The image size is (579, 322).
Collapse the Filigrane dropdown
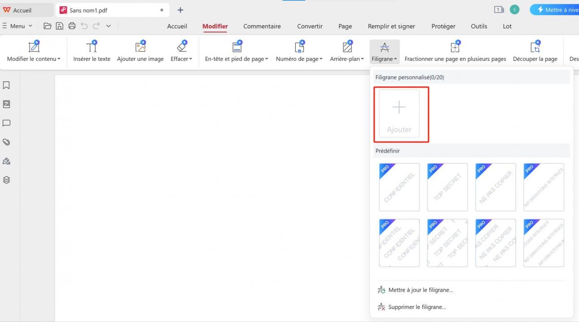(x=385, y=51)
